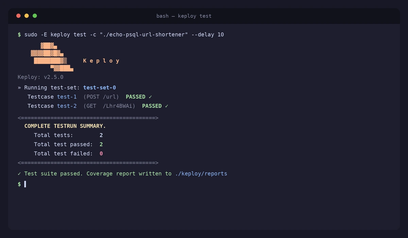Click the 'test-set-0' name
The image size is (408, 238).
pyautogui.click(x=100, y=88)
